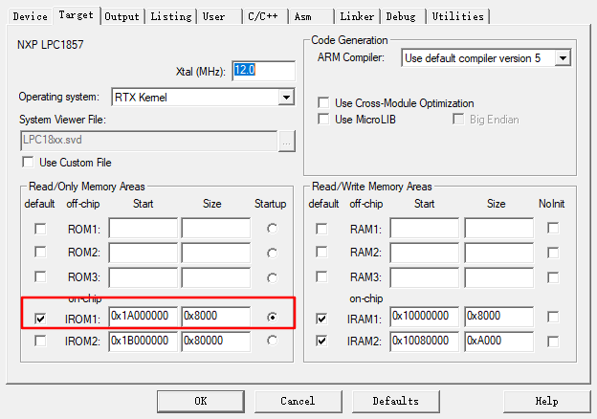This screenshot has width=597, height=419.
Task: Edit IROM2 Start address 0x1B000000
Action: click(144, 342)
